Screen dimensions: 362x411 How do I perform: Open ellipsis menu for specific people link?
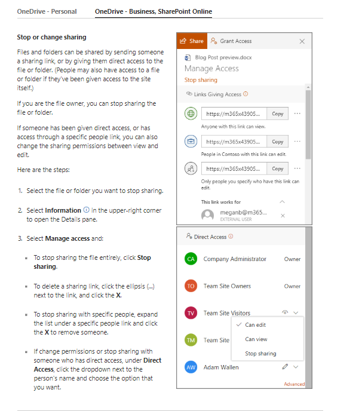coord(297,168)
